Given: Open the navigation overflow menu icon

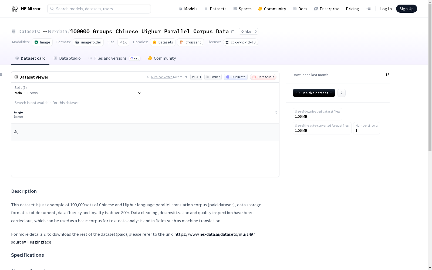Looking at the screenshot, I should 368,9.
